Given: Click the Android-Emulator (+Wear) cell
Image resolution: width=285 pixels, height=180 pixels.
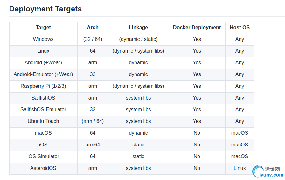Looking at the screenshot, I should click(x=43, y=74).
